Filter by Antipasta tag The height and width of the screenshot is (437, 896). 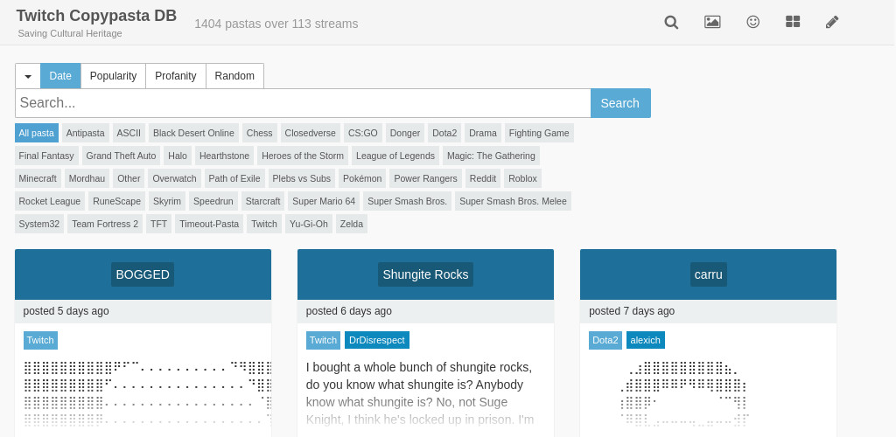(x=85, y=133)
